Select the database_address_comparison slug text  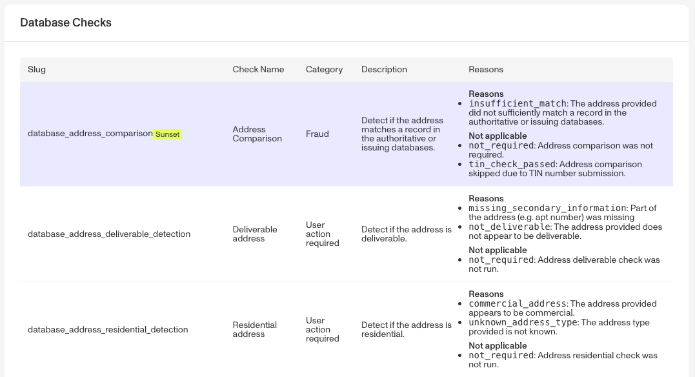pos(90,134)
